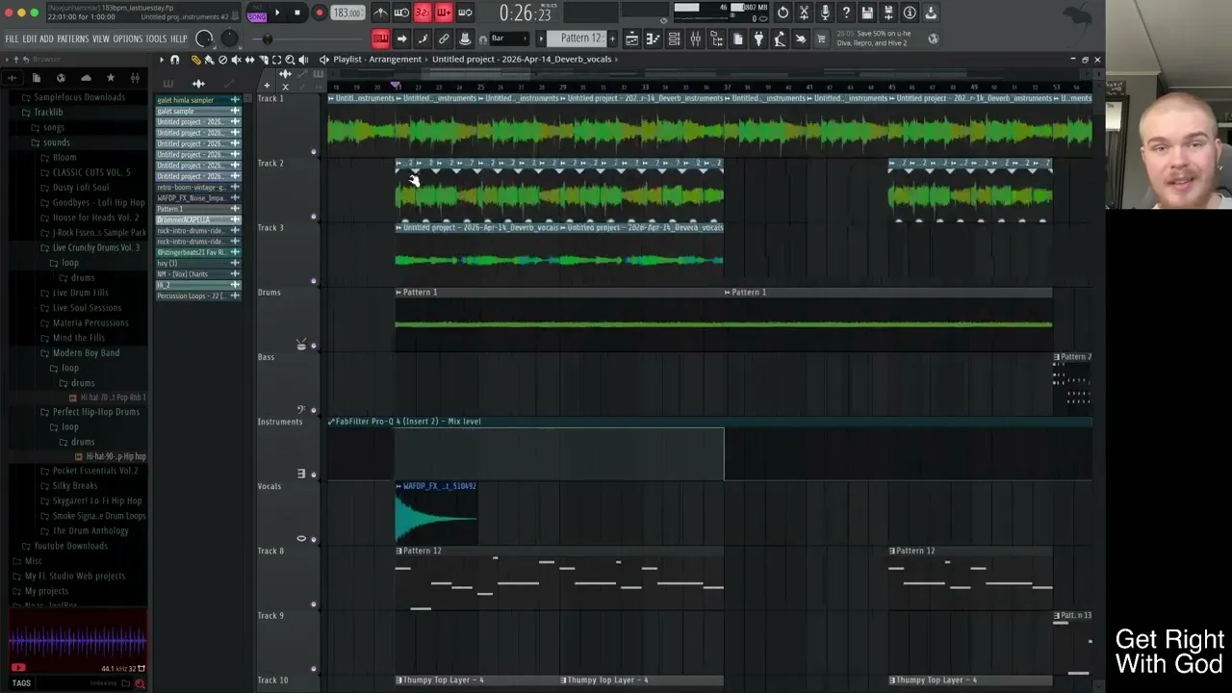Select the playlist Zoom magnifier tool
This screenshot has height=693, width=1232.
point(290,60)
